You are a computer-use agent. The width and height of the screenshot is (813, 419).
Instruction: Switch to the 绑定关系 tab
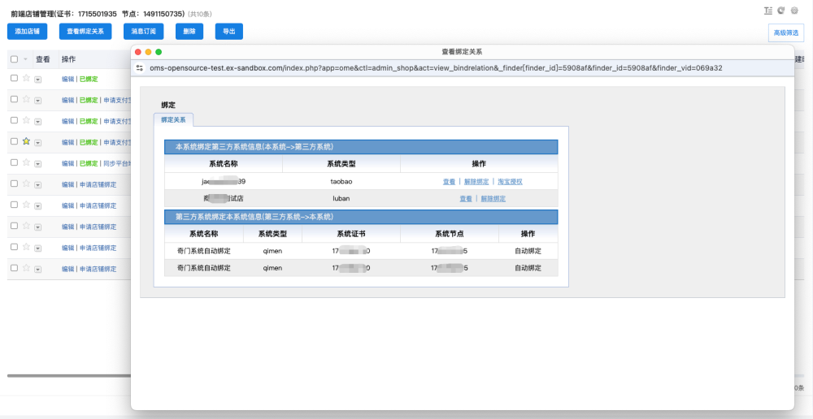coord(173,119)
